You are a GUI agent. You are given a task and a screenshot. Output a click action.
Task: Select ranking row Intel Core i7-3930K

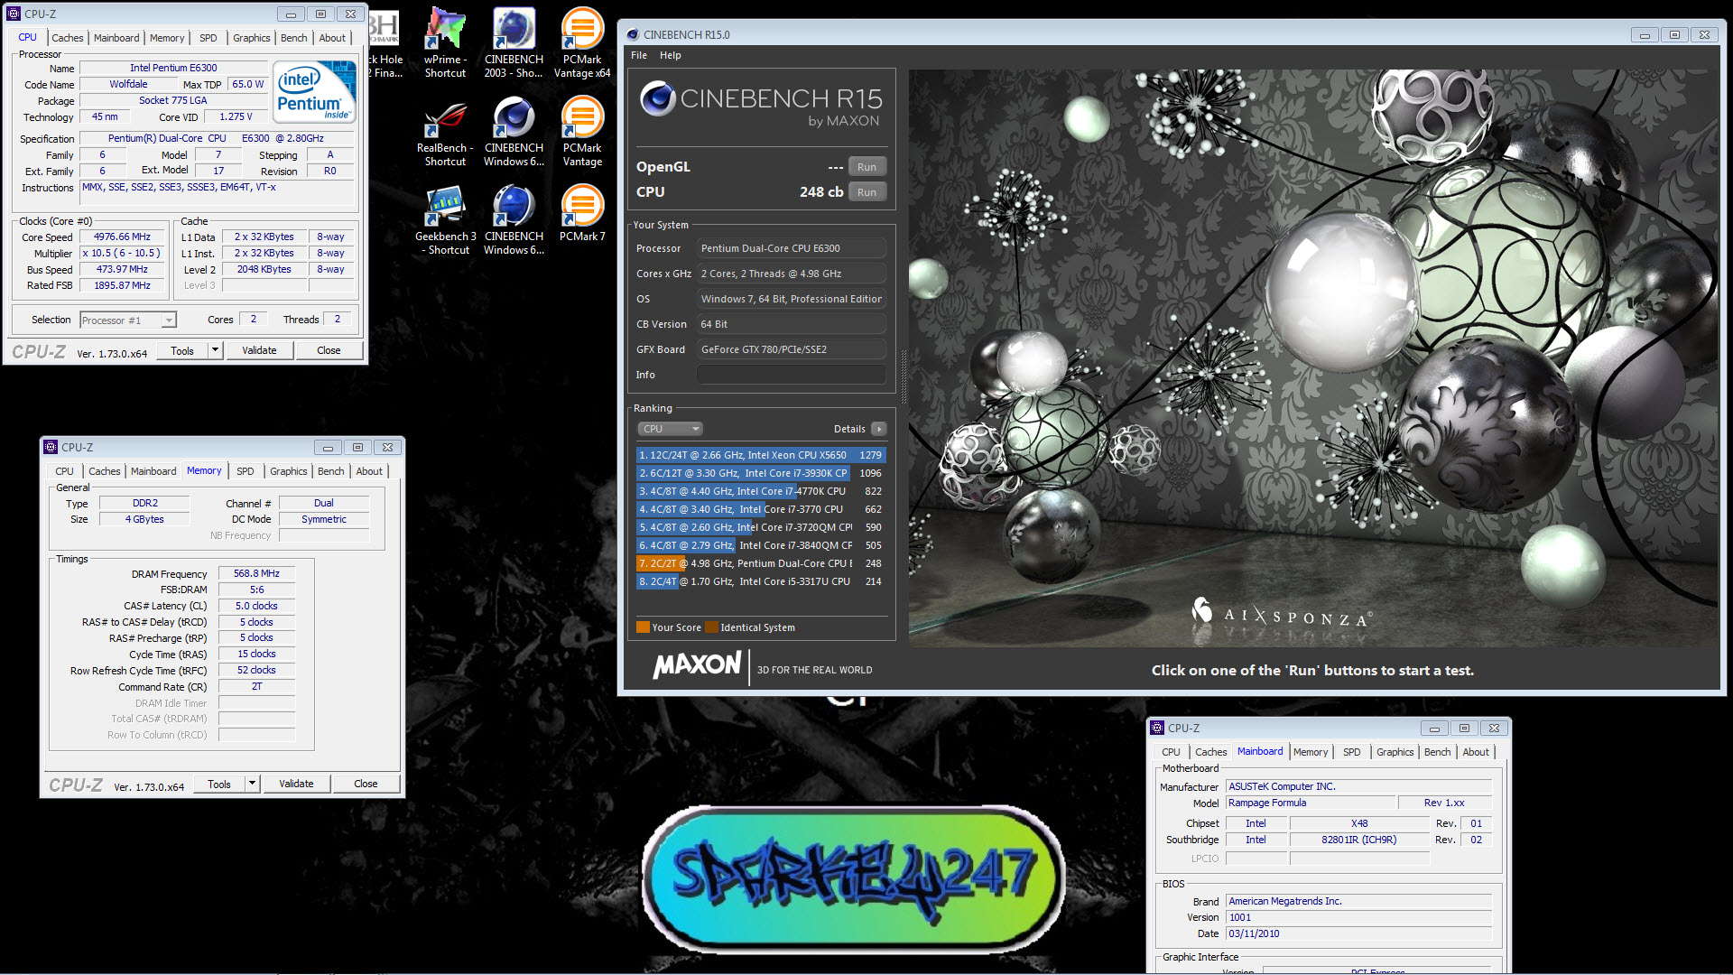[760, 473]
